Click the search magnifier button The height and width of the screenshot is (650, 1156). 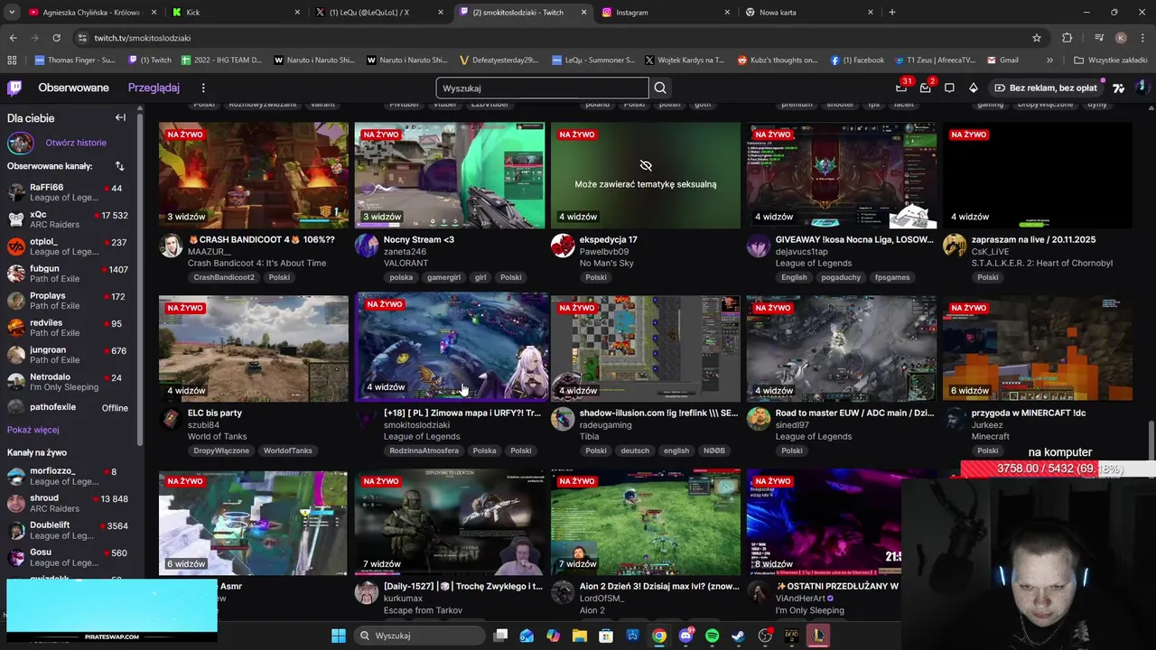(660, 88)
